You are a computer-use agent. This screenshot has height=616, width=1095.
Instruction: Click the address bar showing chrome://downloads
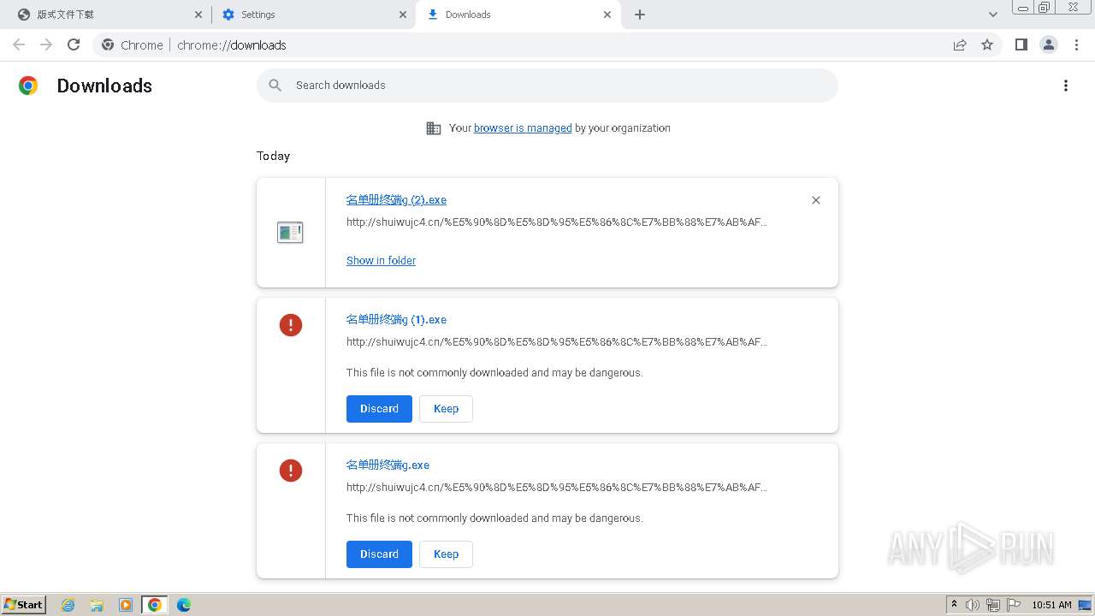coord(547,44)
